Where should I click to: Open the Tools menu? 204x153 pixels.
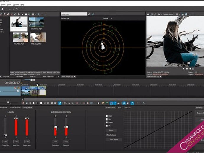9,4
